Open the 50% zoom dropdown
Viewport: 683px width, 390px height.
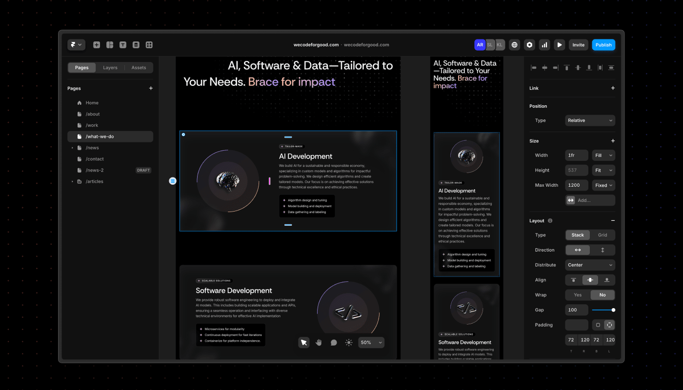[371, 342]
